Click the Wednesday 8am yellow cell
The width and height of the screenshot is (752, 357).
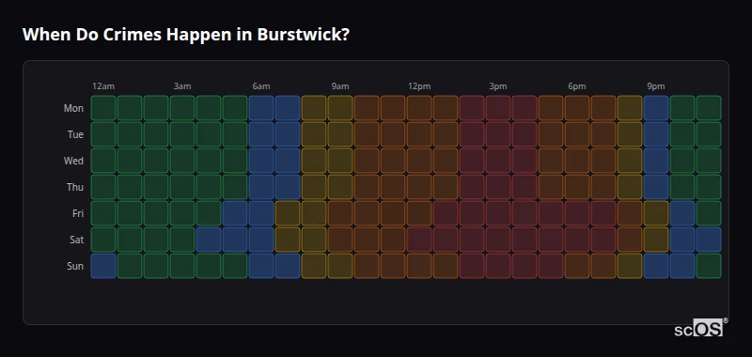(314, 161)
